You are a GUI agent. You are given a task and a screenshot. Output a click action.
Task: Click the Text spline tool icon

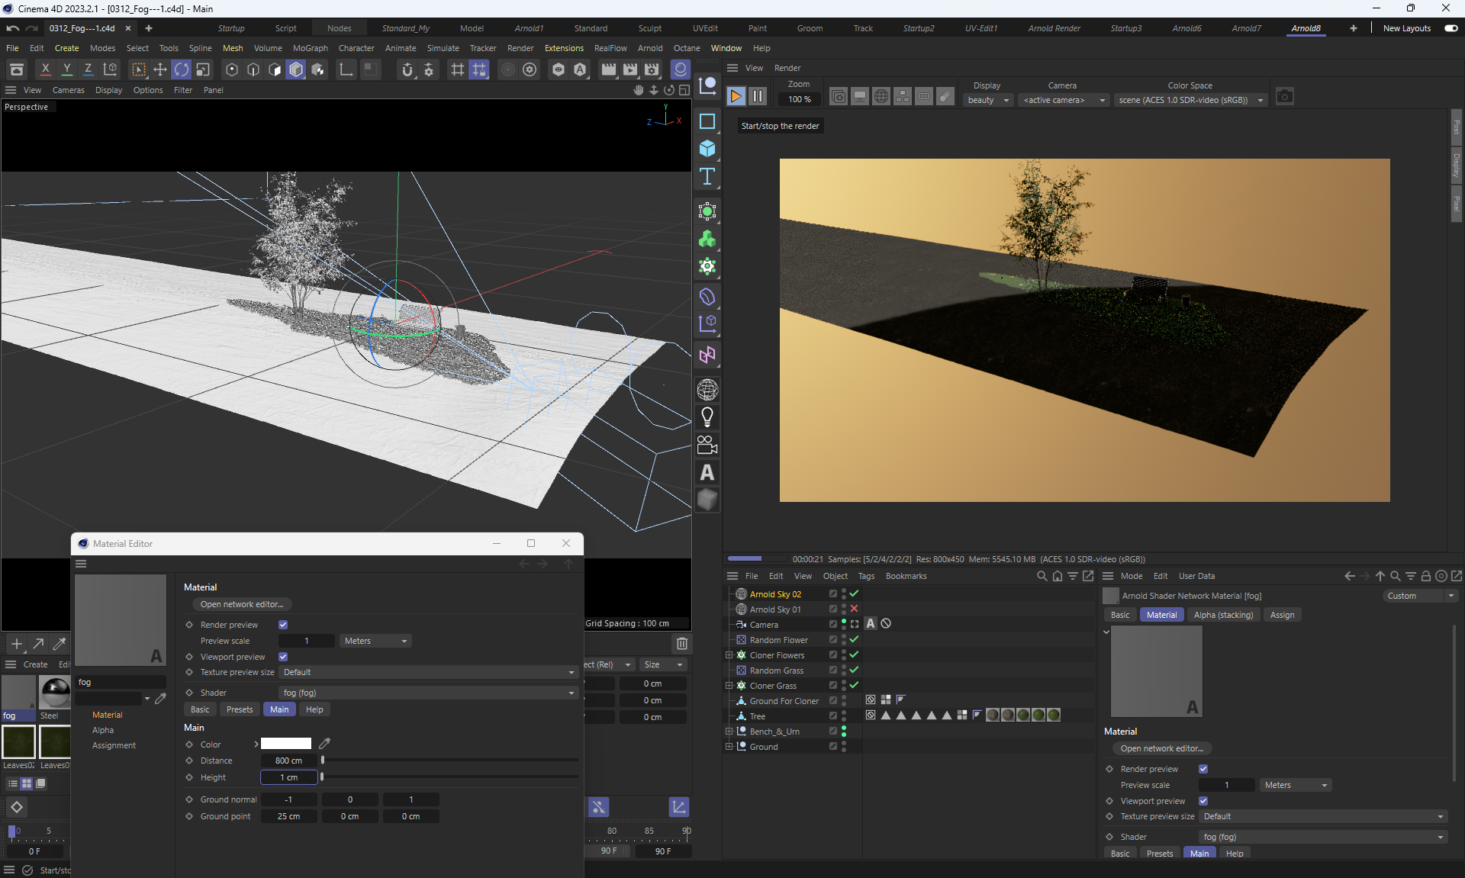point(707,176)
